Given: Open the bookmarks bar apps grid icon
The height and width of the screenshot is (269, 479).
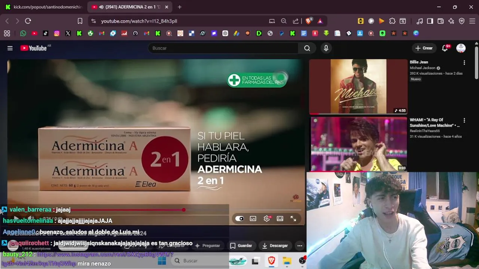Looking at the screenshot, I should pos(7,33).
